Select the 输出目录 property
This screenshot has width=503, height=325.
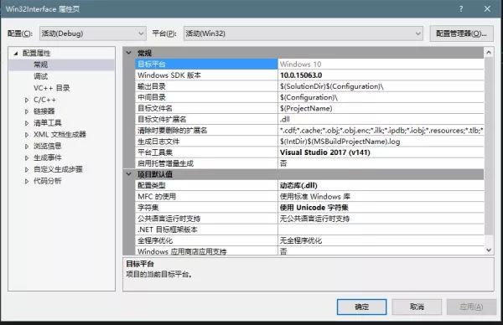(x=206, y=86)
